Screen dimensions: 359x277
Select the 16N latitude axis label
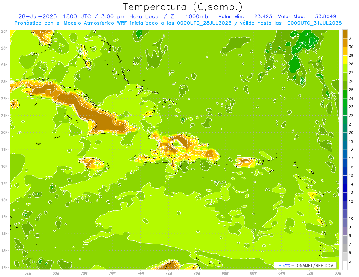[4, 200]
